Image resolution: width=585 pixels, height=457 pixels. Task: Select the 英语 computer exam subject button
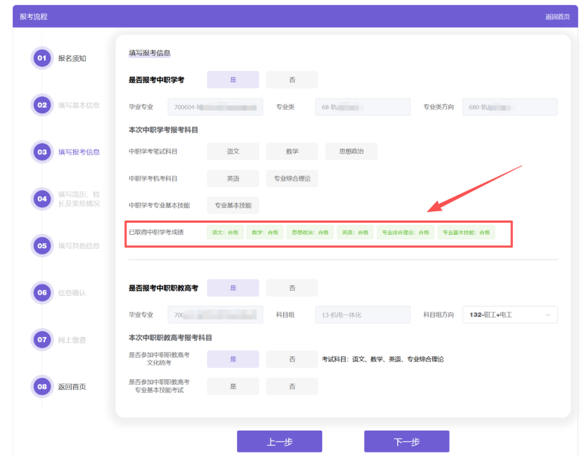tap(233, 178)
